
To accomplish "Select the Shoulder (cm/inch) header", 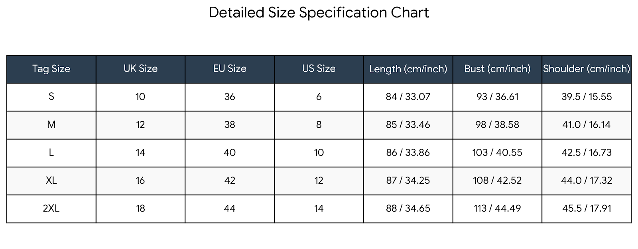I will [587, 69].
